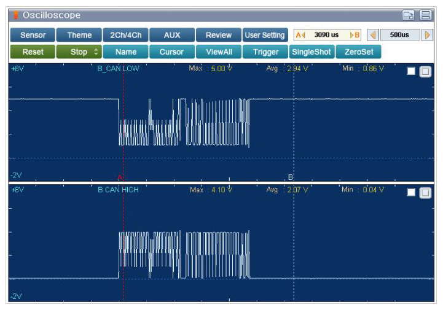Increase time base with right arrow
The width and height of the screenshot is (443, 310).
click(x=427, y=35)
